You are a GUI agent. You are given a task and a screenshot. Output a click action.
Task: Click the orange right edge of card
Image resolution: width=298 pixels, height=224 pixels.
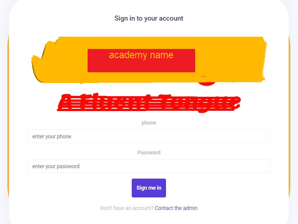pos(289,116)
